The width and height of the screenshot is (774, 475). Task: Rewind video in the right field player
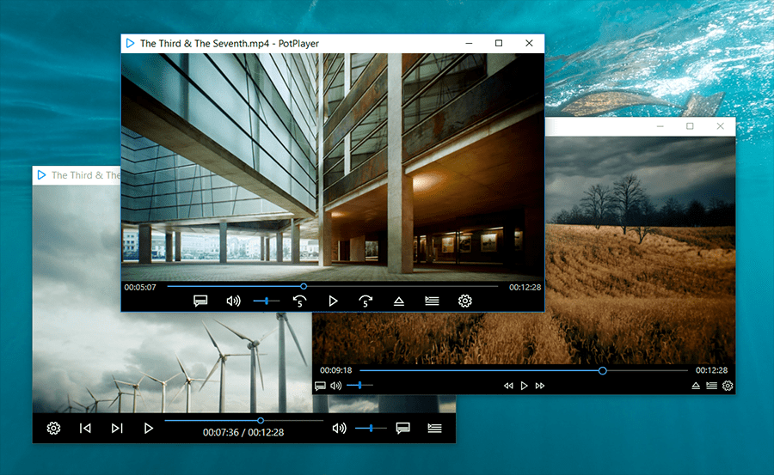(508, 387)
